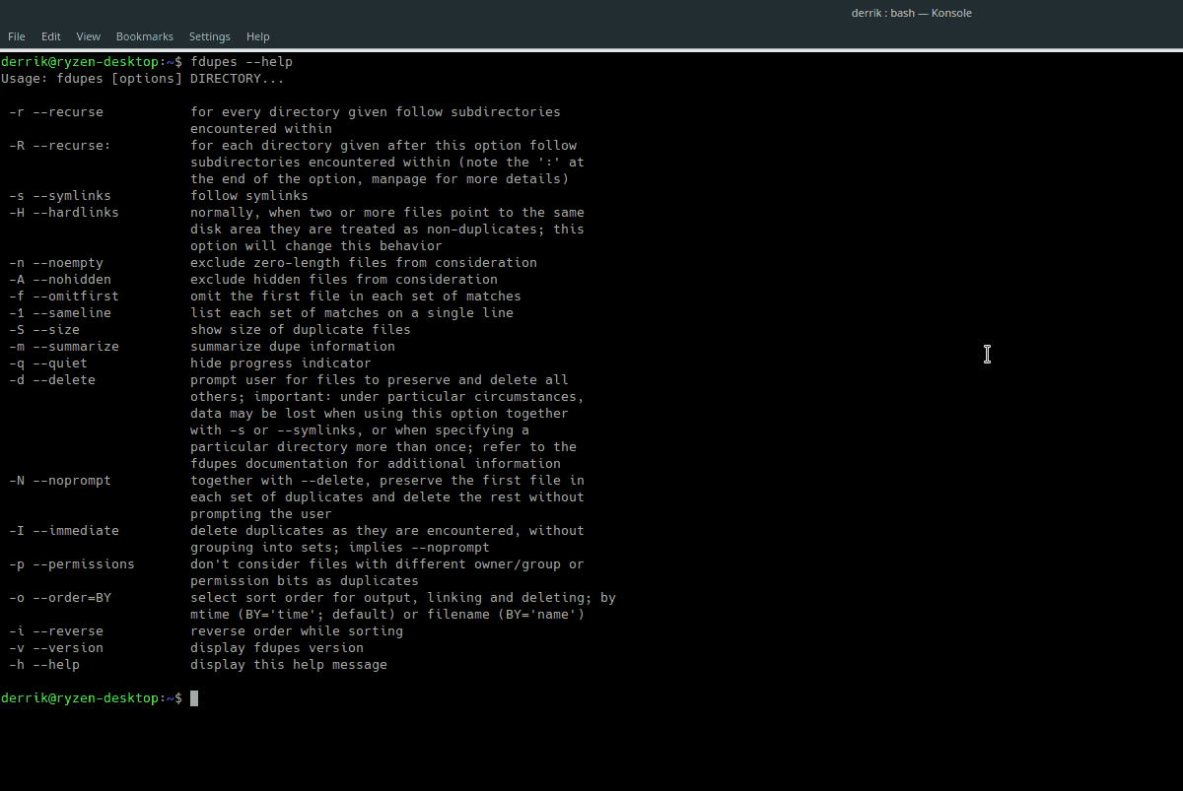Click 'display fdupes version' text
The width and height of the screenshot is (1183, 791).
pyautogui.click(x=277, y=648)
